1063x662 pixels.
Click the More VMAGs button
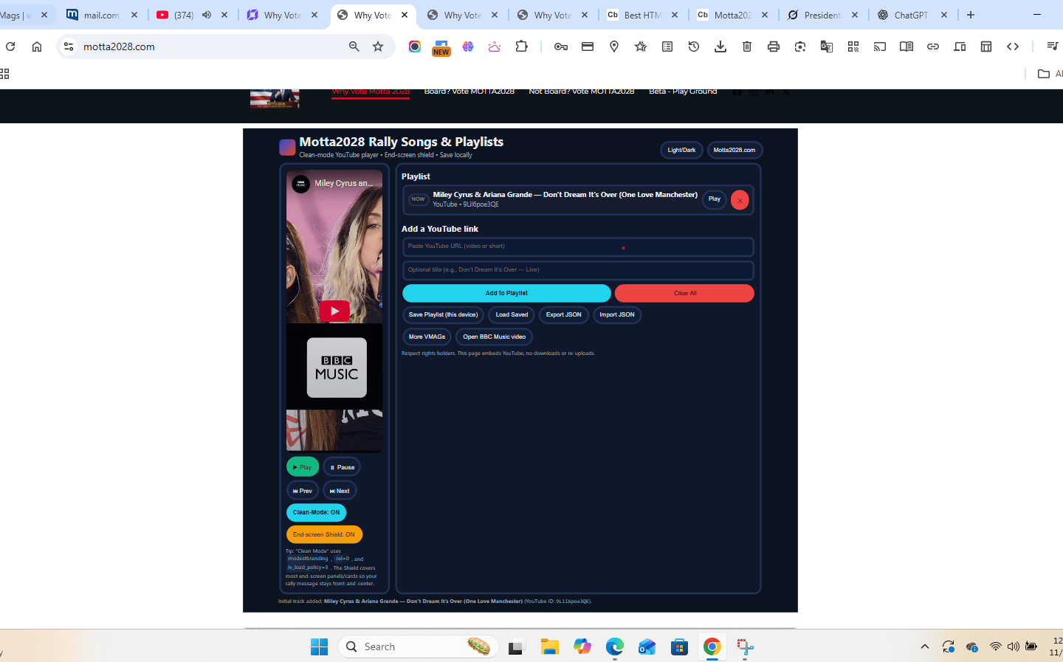pyautogui.click(x=427, y=337)
